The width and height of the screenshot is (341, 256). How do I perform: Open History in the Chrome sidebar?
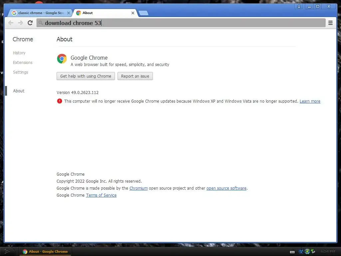pyautogui.click(x=19, y=53)
